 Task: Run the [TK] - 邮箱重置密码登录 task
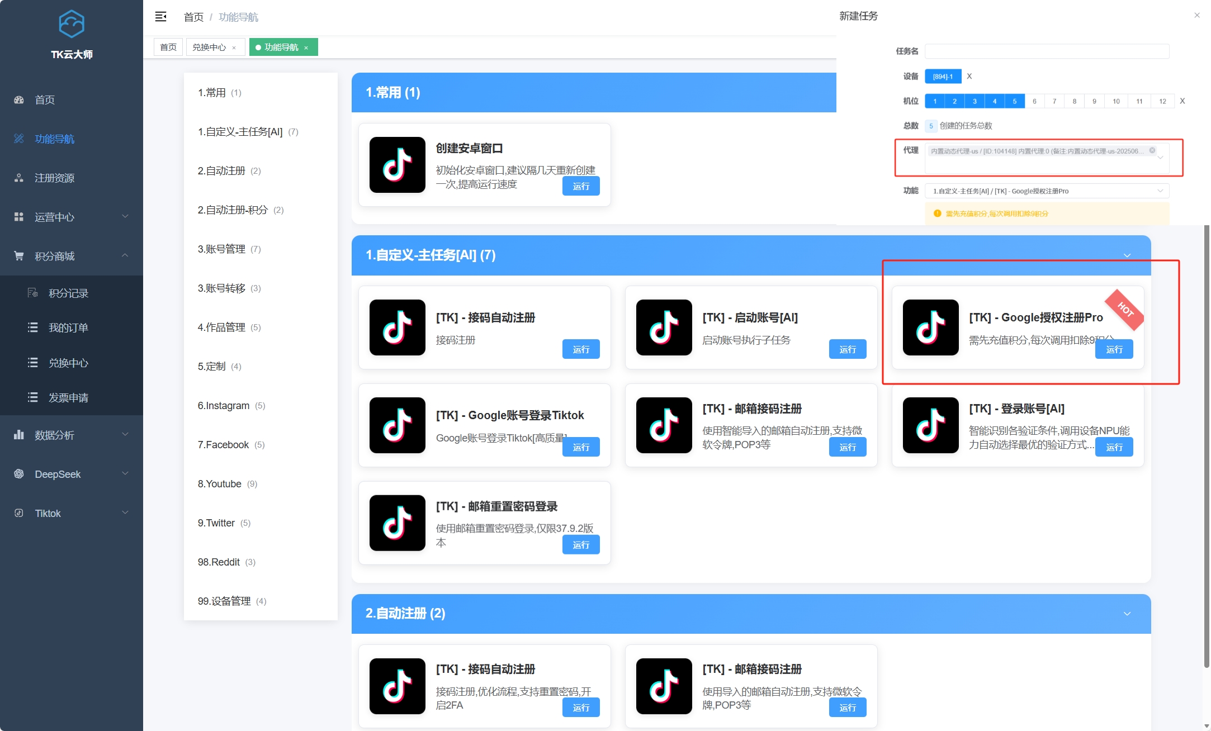(580, 545)
